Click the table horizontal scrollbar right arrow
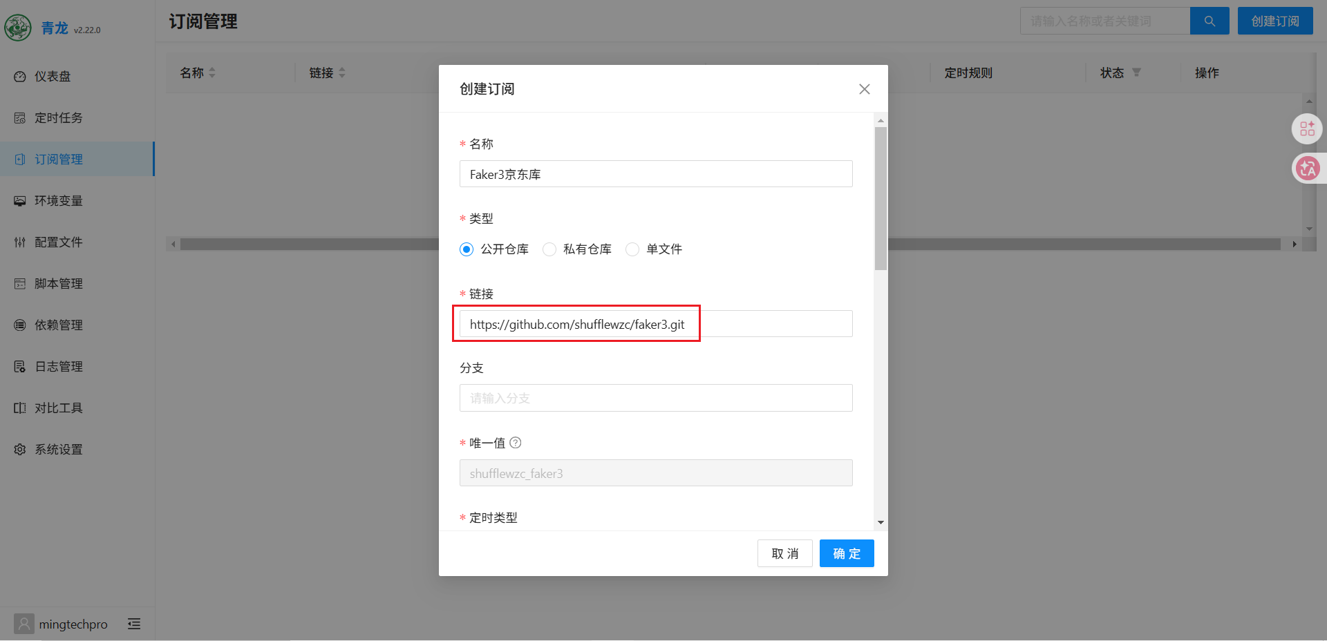The width and height of the screenshot is (1327, 641). 1295,244
